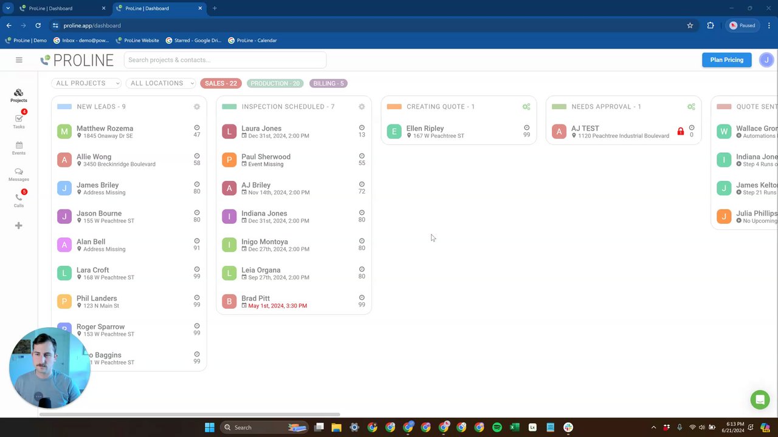The height and width of the screenshot is (437, 778).
Task: Open Brad Pitt overdue inspection card
Action: 294,302
